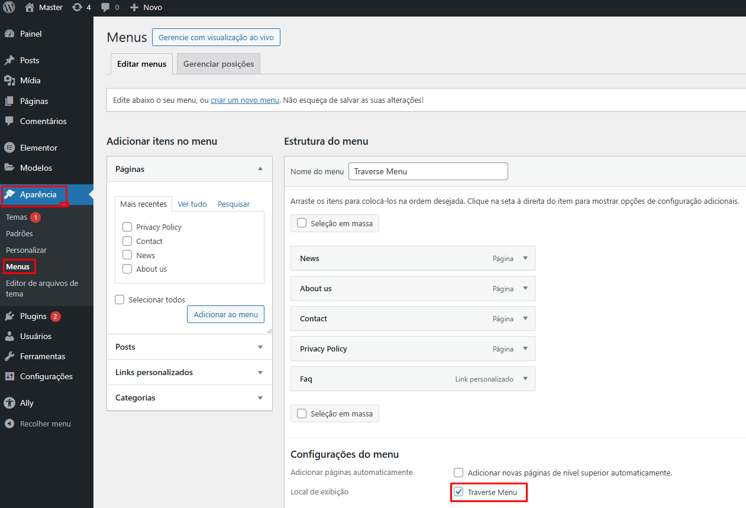Click the Adicionar ao menu button

click(225, 314)
